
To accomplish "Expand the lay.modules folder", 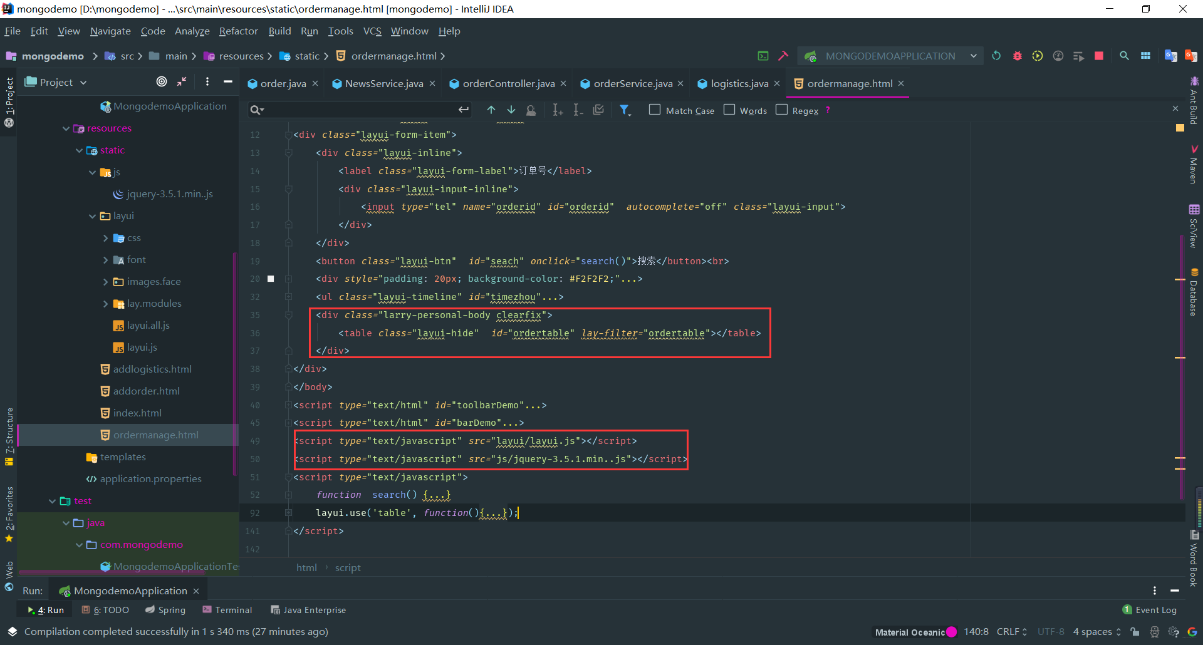I will (x=105, y=304).
